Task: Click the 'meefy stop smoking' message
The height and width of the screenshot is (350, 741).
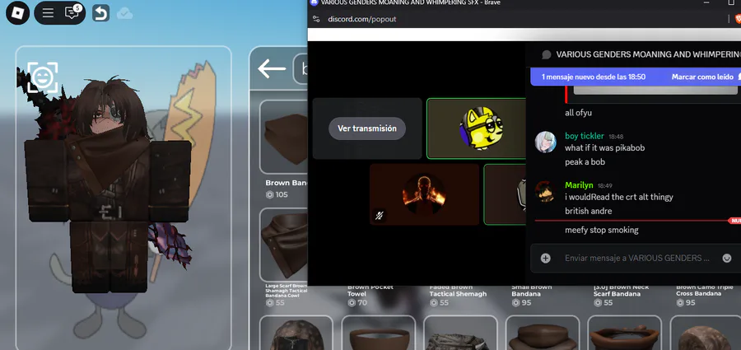Action: pos(602,231)
